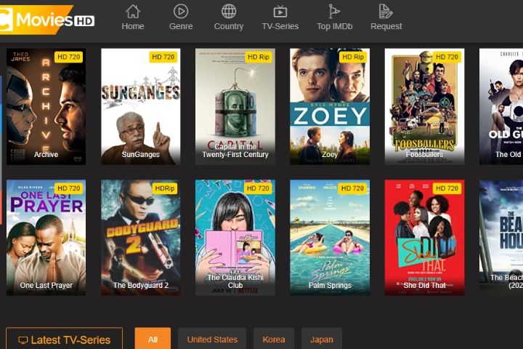Open The Old Guard movie poster

tap(501, 107)
